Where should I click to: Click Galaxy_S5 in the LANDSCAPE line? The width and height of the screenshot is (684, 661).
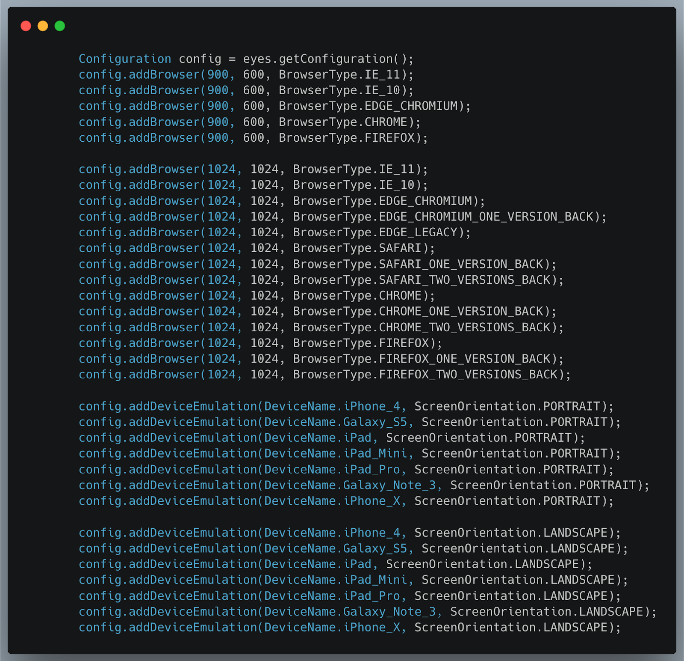375,548
